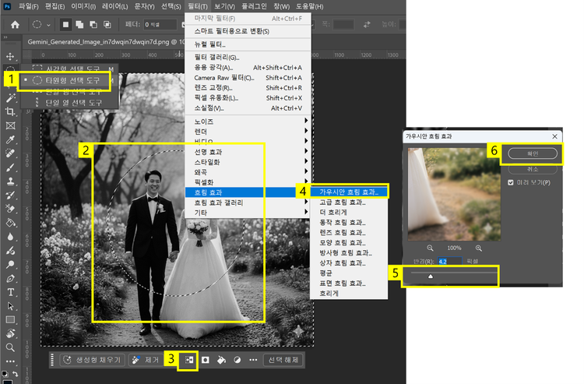Viewport: 584px width, 384px height.
Task: Select the Pen tool
Action: (x=10, y=279)
